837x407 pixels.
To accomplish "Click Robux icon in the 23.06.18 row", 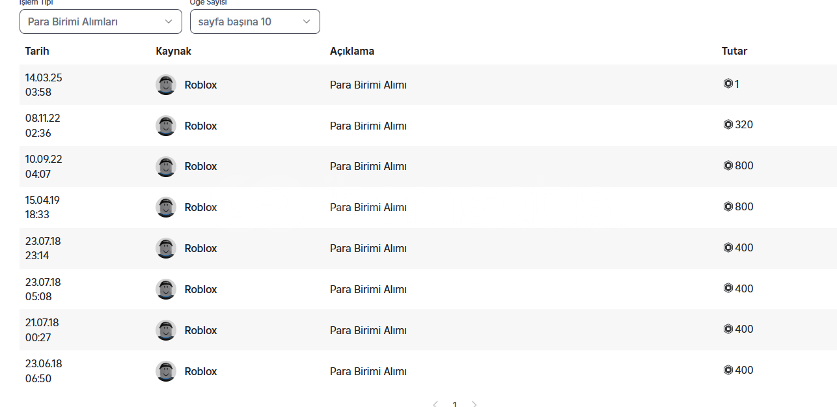I will click(x=728, y=370).
